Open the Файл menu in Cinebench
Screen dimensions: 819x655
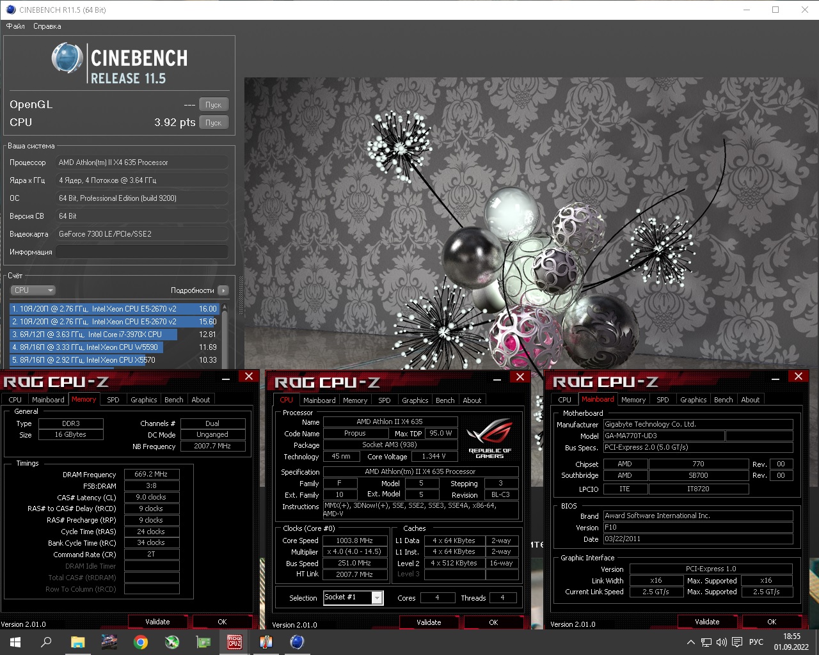15,26
